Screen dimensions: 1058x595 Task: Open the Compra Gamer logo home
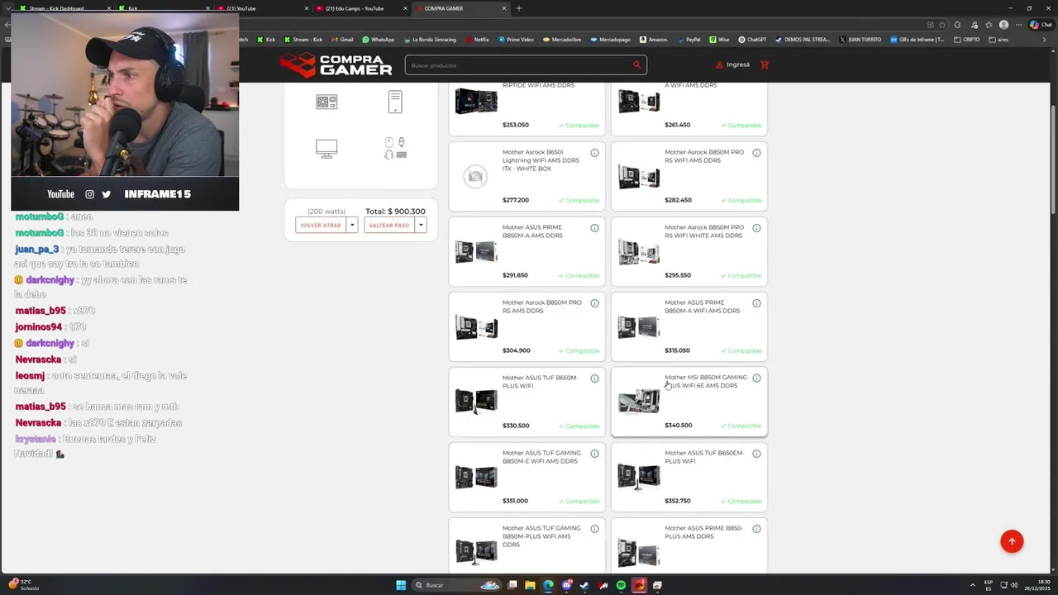point(336,64)
